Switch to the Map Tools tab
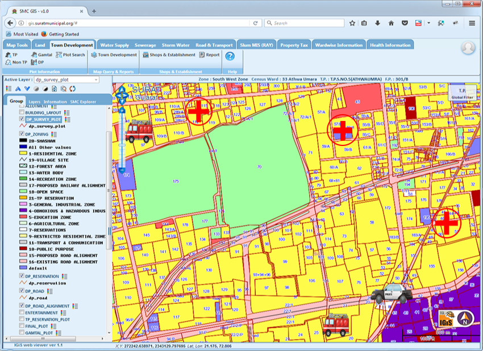Screen dimensions: 483x351 pyautogui.click(x=17, y=45)
